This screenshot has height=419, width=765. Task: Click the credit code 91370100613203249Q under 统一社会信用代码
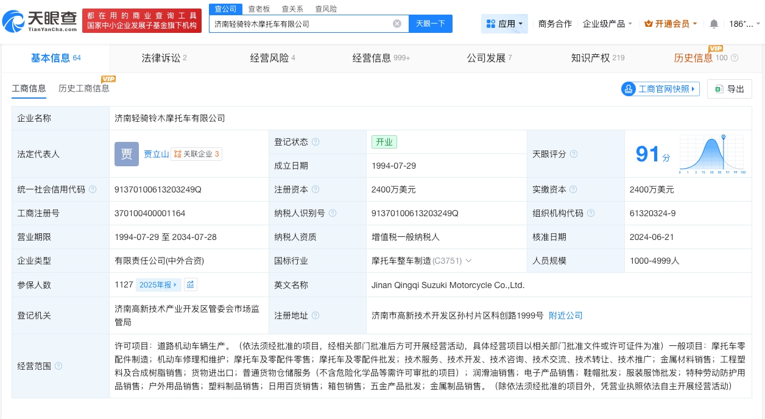tap(158, 189)
